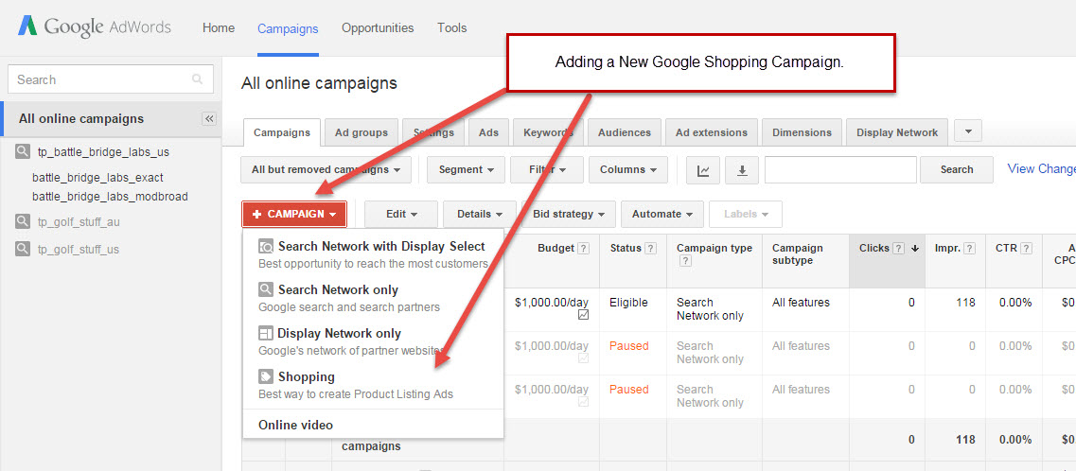Screen dimensions: 1076x471
Task: Switch to the Ad extensions tab
Action: [712, 132]
